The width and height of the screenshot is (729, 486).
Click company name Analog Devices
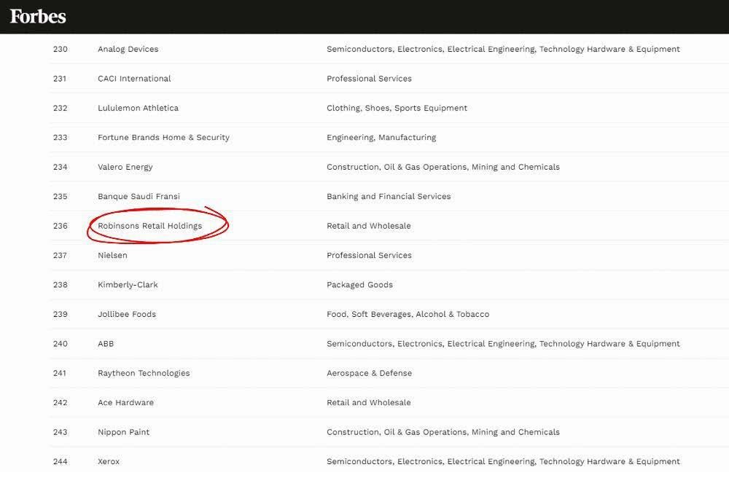point(128,50)
